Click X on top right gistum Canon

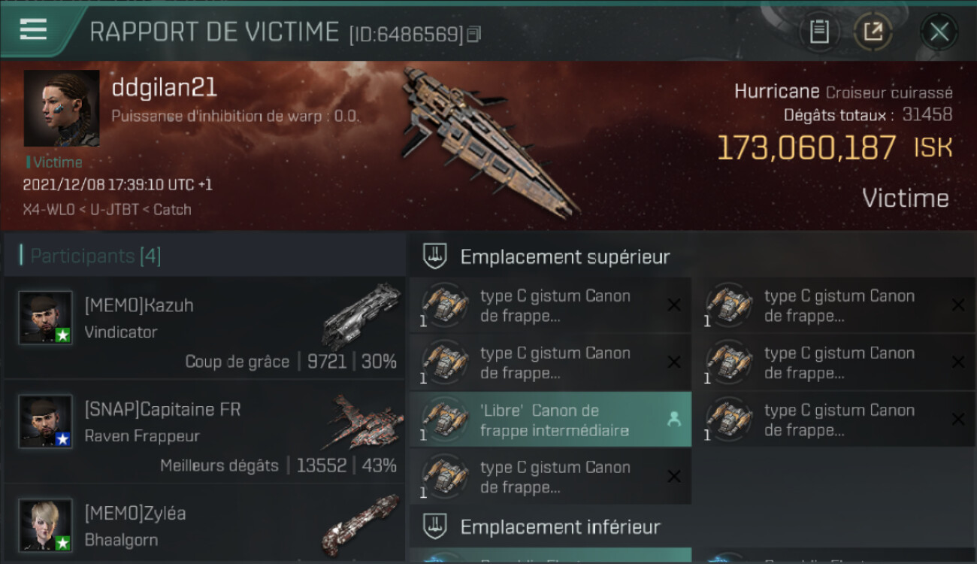click(958, 305)
